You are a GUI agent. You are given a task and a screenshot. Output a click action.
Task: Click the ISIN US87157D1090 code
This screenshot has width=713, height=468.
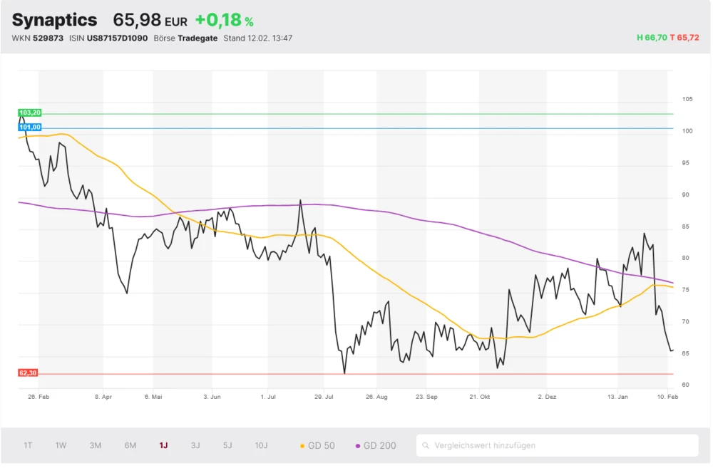coord(117,38)
